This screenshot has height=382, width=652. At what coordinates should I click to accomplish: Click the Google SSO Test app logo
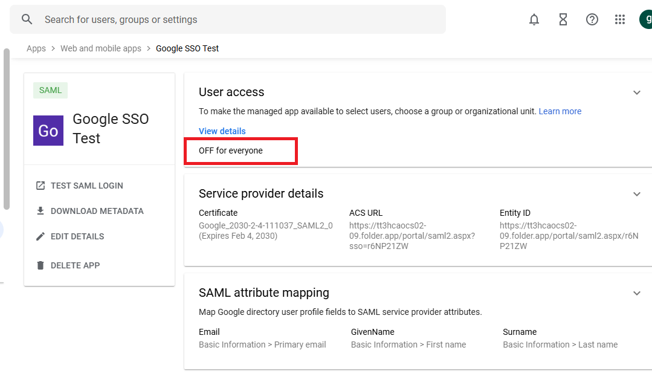click(48, 130)
